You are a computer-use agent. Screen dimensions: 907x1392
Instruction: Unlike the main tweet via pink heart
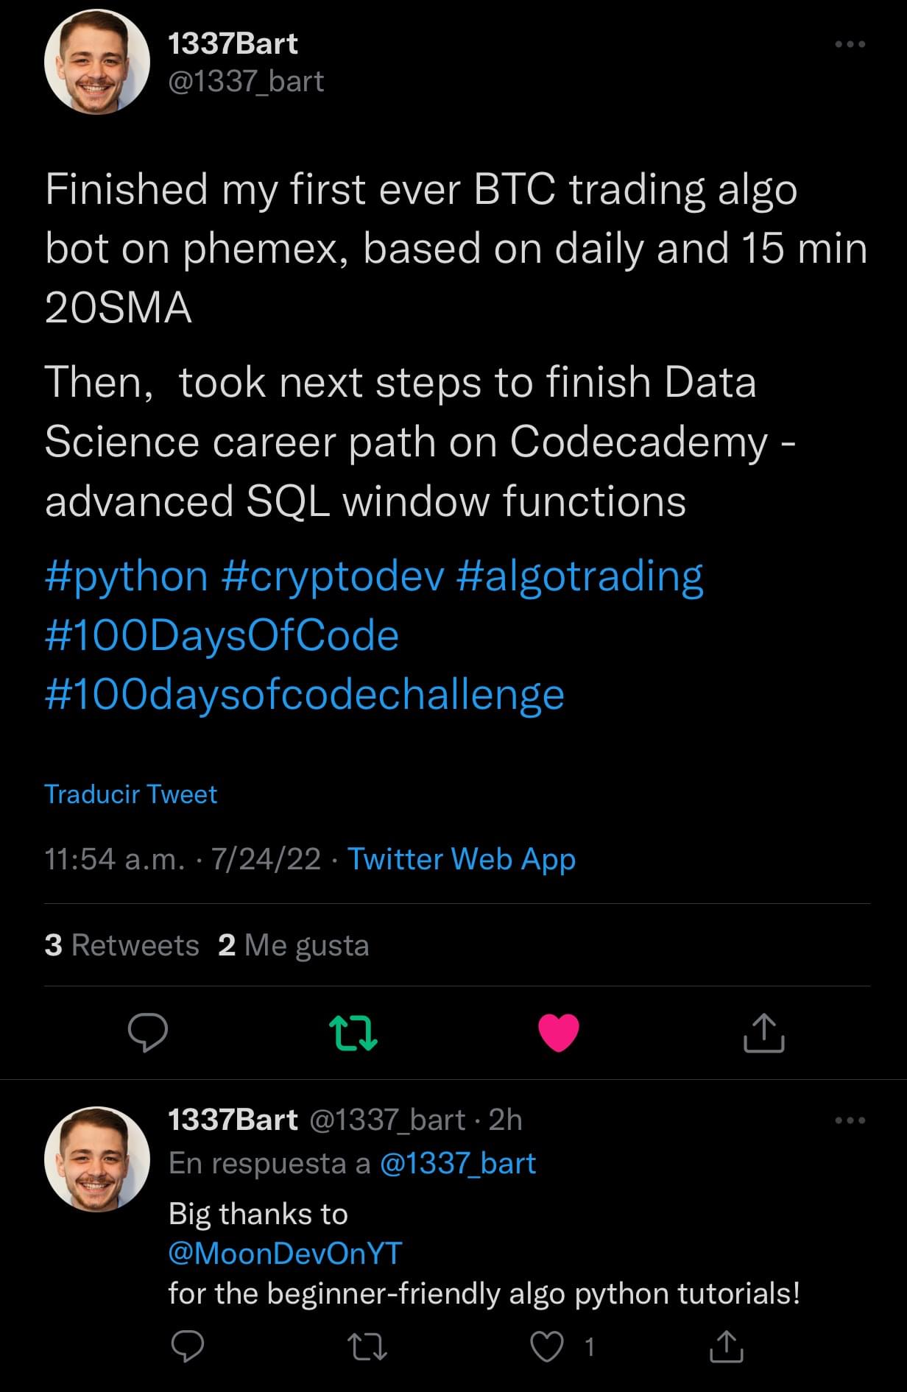[559, 1032]
